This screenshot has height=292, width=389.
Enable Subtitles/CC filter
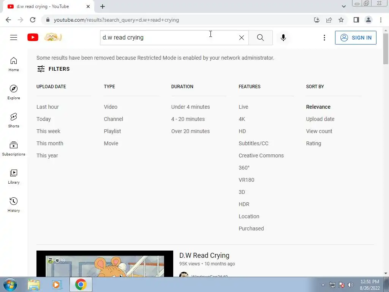[x=253, y=143]
